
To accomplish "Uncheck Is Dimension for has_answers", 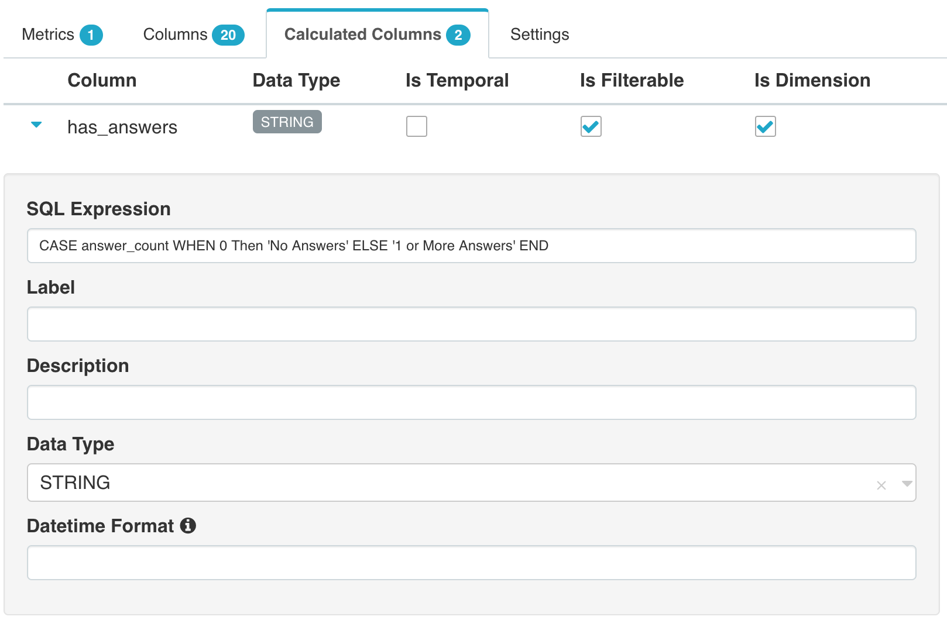I will point(765,126).
